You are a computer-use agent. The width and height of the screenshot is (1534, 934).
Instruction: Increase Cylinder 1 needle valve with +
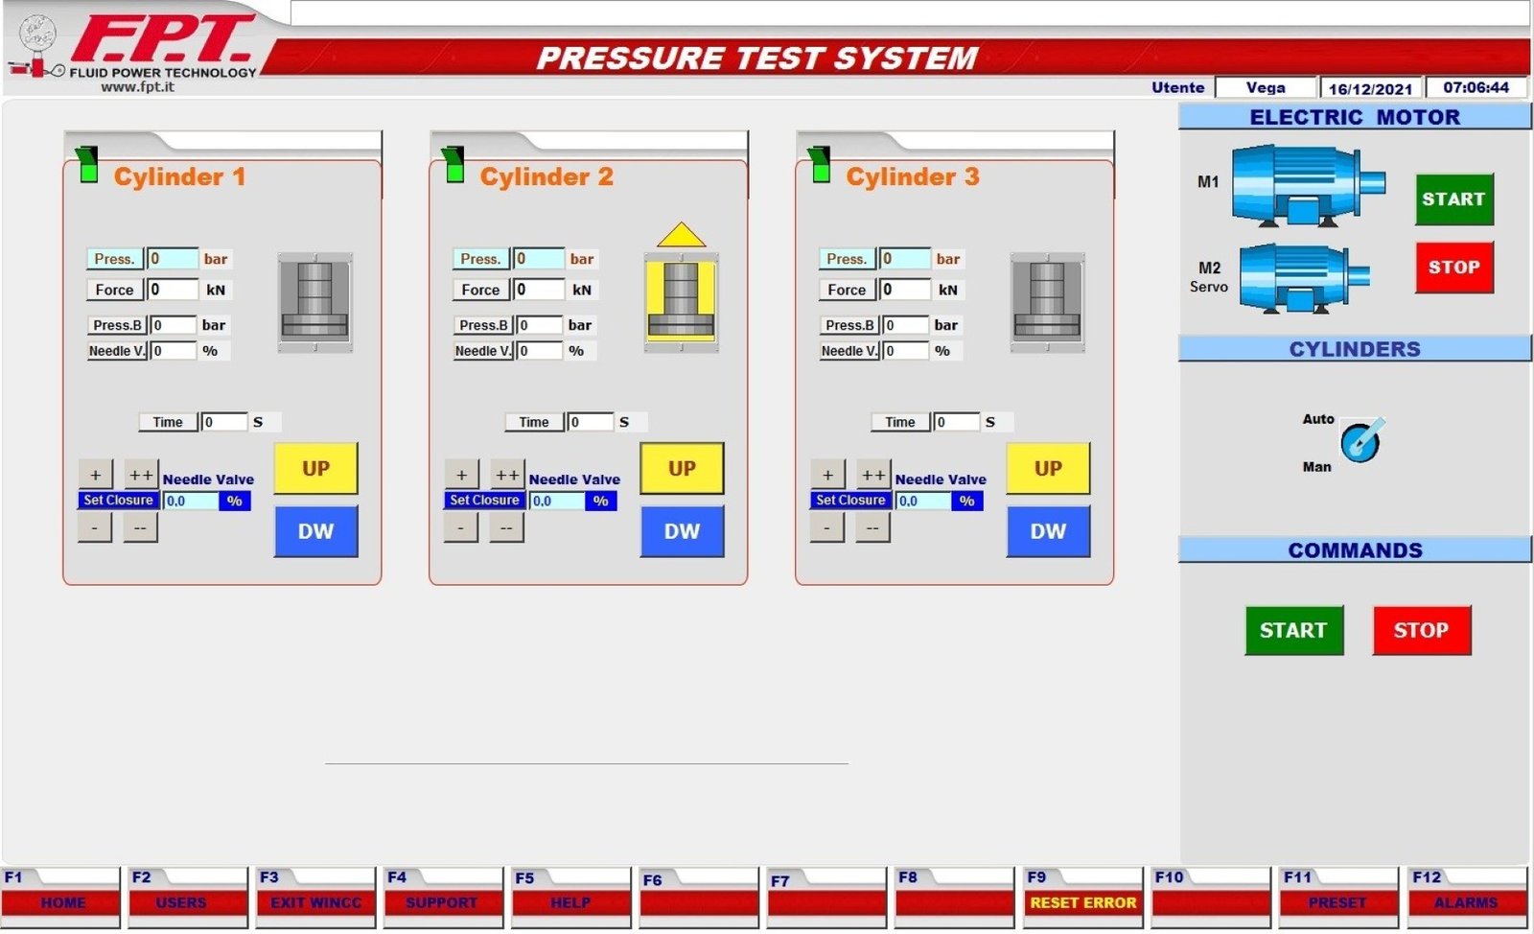pyautogui.click(x=95, y=475)
